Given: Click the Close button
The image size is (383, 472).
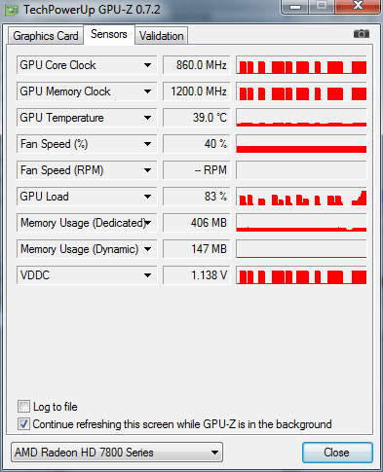Looking at the screenshot, I should pyautogui.click(x=337, y=453).
